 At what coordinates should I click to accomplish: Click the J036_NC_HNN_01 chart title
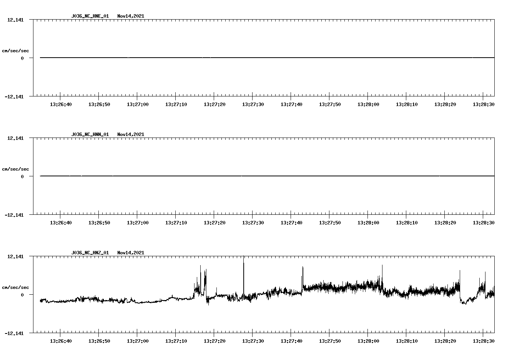pyautogui.click(x=90, y=134)
